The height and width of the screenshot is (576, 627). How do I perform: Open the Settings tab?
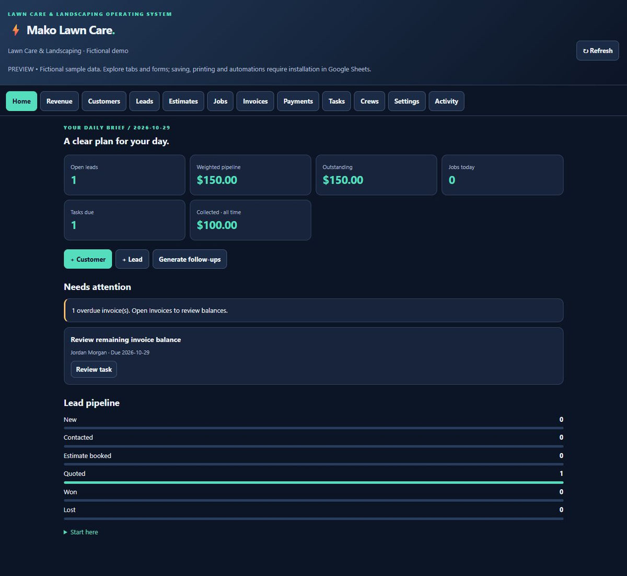tap(407, 101)
